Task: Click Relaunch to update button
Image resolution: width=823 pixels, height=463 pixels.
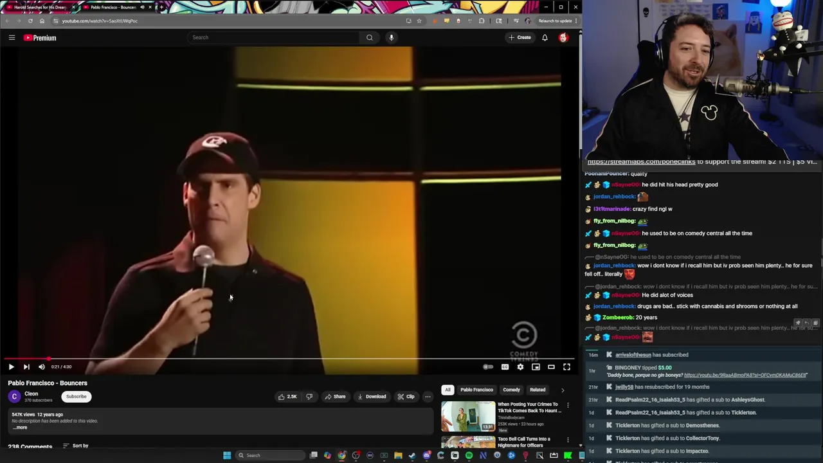Action: click(x=556, y=21)
